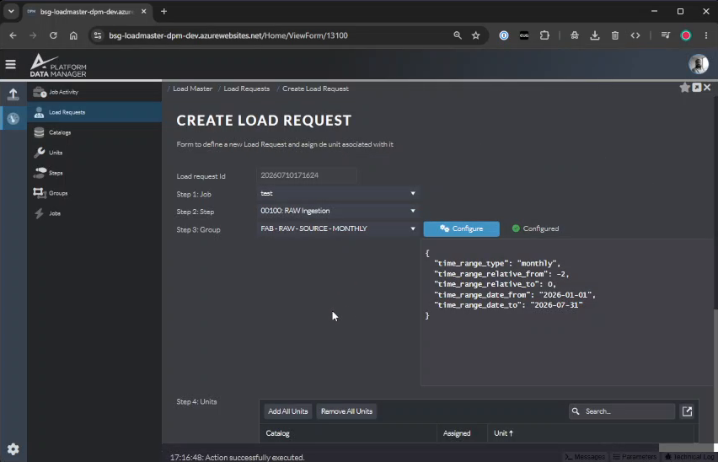Go to Load Master breadcrumb
The width and height of the screenshot is (718, 462).
pos(192,89)
